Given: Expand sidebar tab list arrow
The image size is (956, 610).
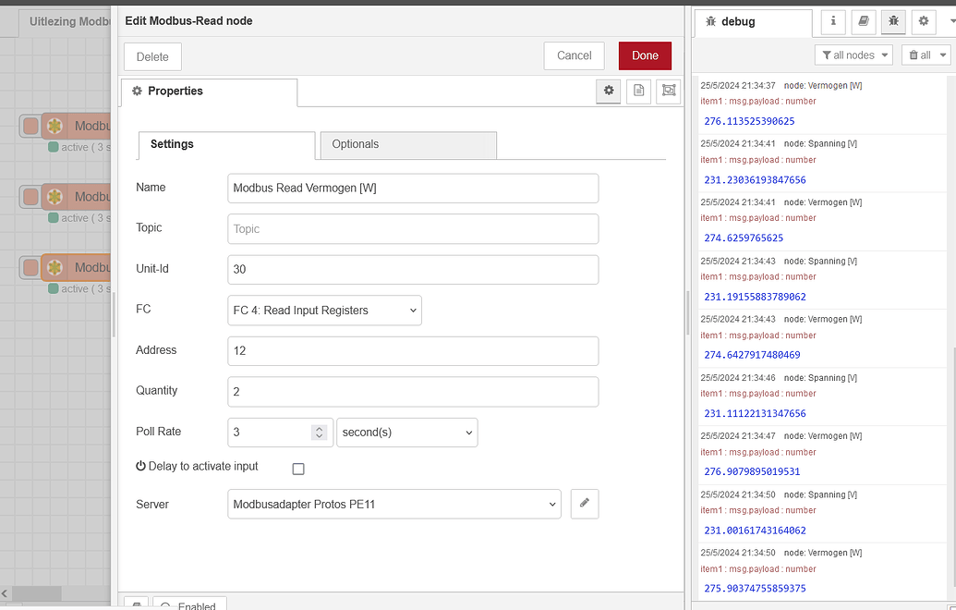Looking at the screenshot, I should coord(951,21).
